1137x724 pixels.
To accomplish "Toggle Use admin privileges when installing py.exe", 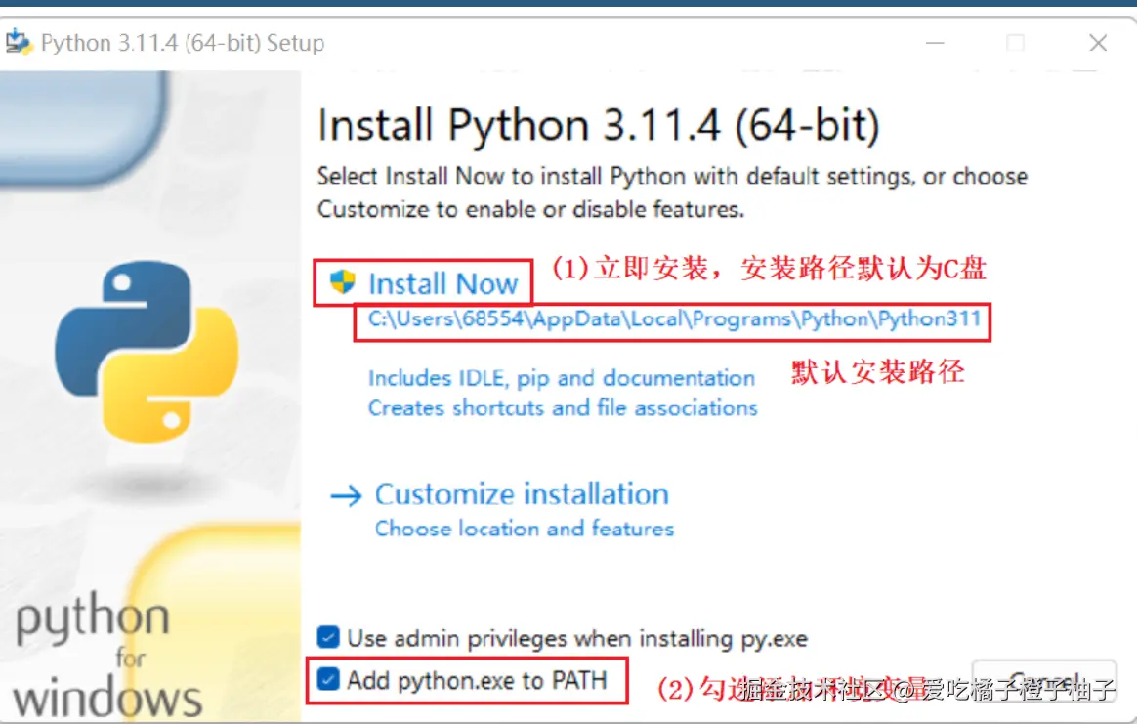I will 328,637.
